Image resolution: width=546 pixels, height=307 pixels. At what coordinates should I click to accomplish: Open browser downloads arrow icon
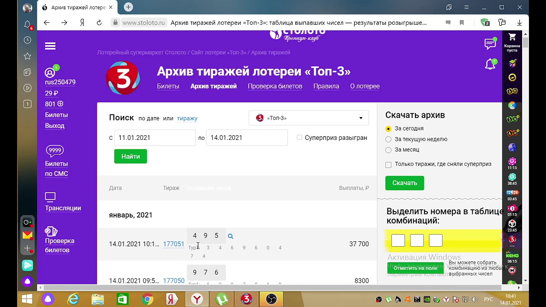(519, 23)
